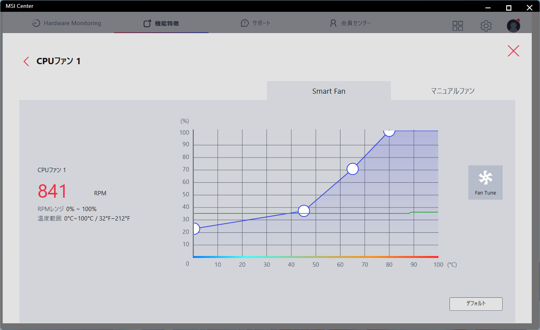Open the apps grid icon in header
This screenshot has width=540, height=330.
(458, 26)
